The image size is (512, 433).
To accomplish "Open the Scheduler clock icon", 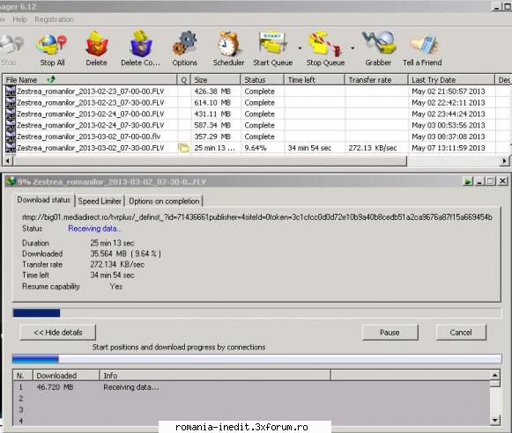I will coord(228,43).
